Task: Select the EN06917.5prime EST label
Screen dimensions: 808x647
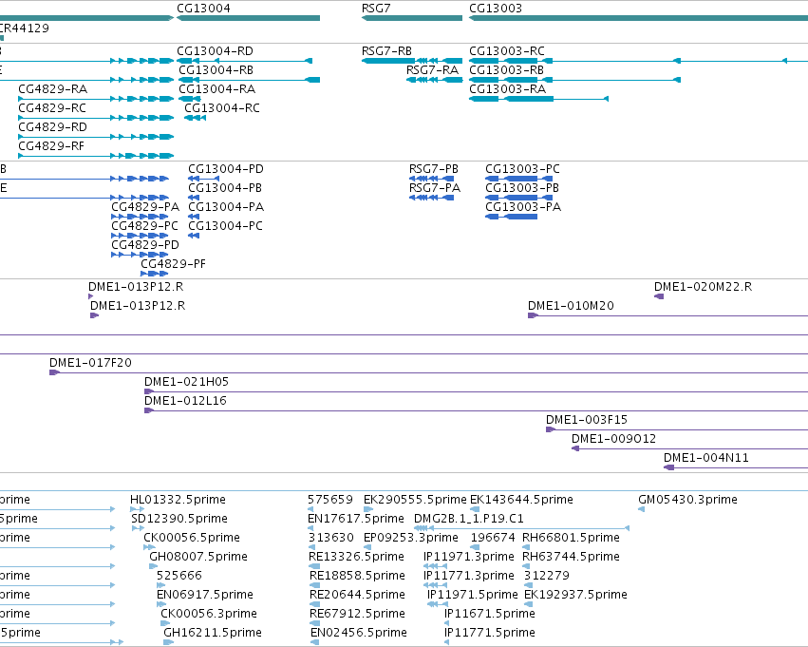Action: 205,596
